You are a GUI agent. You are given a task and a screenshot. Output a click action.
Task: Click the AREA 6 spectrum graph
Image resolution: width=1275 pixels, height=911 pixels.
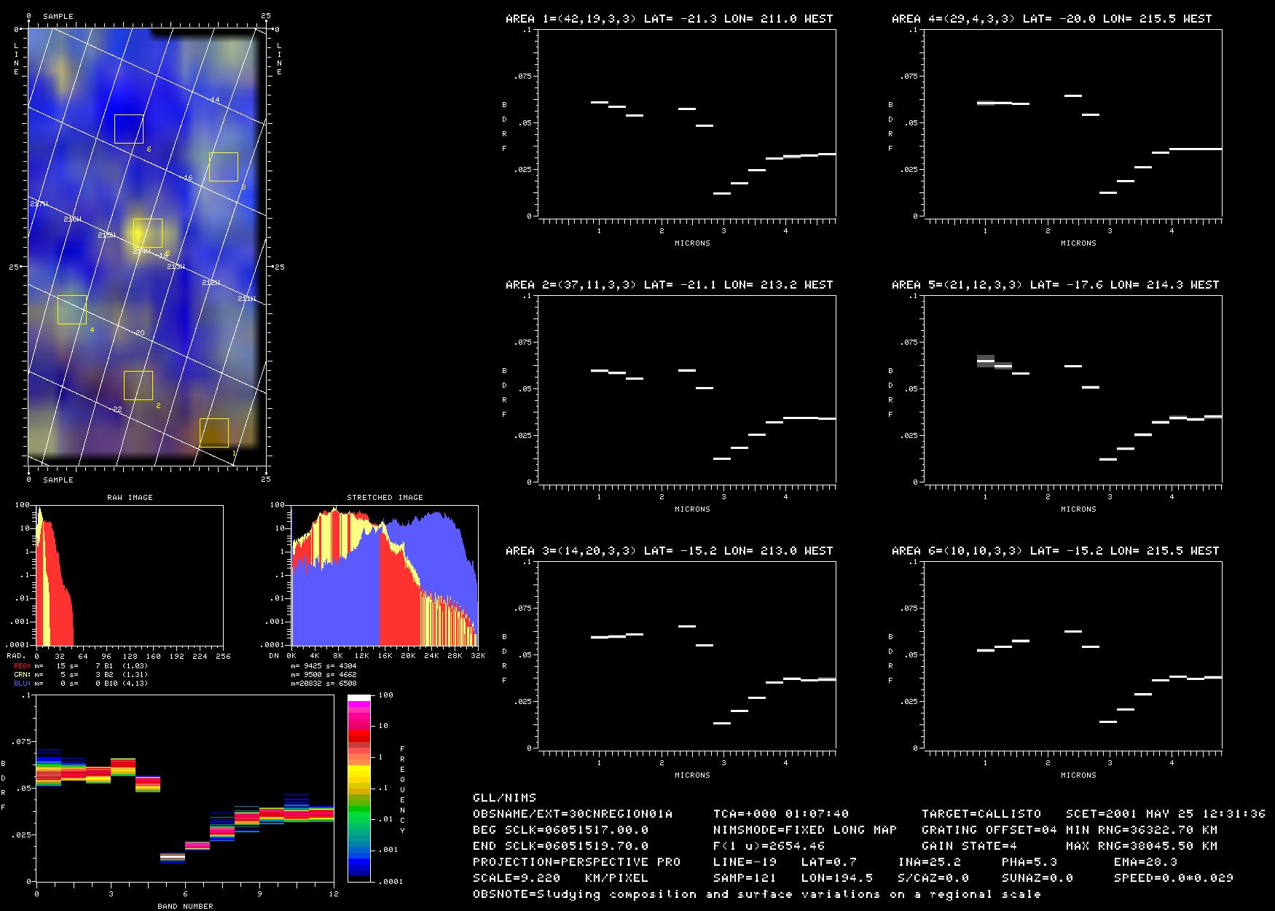pyautogui.click(x=1073, y=654)
